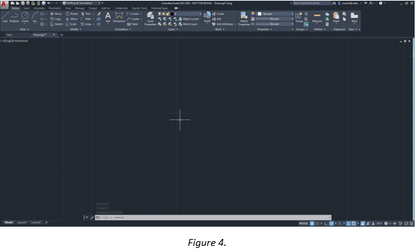Image resolution: width=416 pixels, height=250 pixels.
Task: Click the Move tool
Action: point(56,14)
